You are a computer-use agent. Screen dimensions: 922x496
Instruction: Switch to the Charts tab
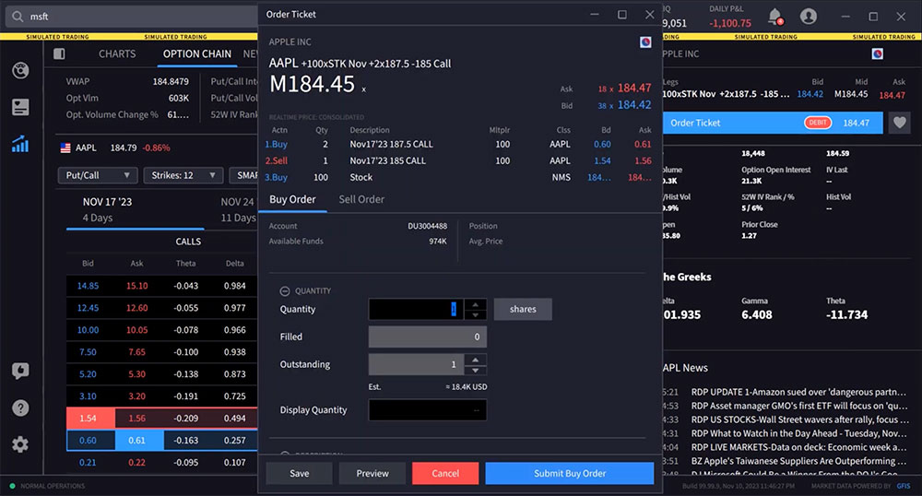pyautogui.click(x=117, y=54)
